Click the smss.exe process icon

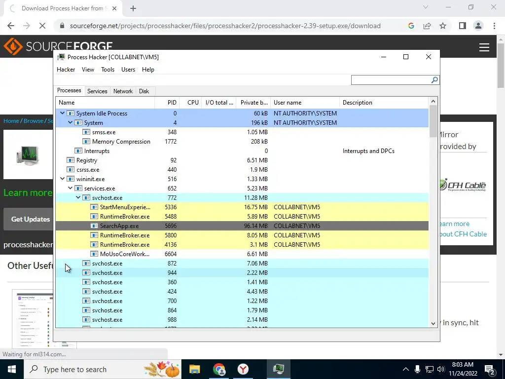tap(86, 132)
